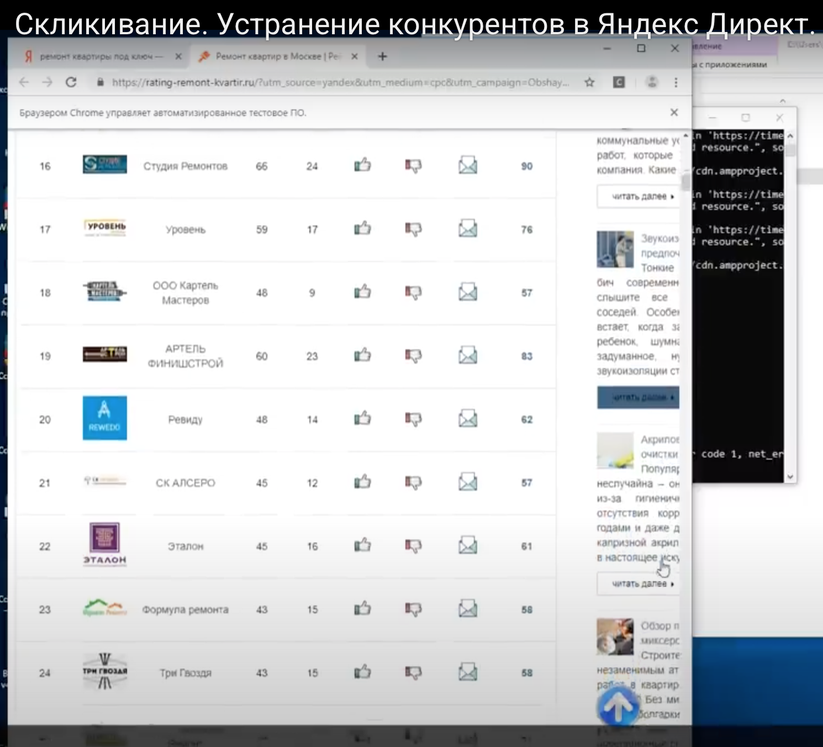Image resolution: width=823 pixels, height=747 pixels.
Task: Thumbs-up in Ревиду row
Action: 362,418
